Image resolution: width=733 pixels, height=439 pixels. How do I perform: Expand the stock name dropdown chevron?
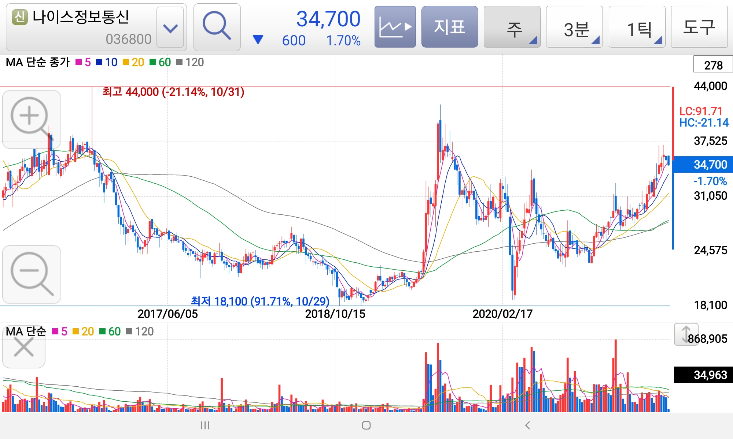click(170, 28)
